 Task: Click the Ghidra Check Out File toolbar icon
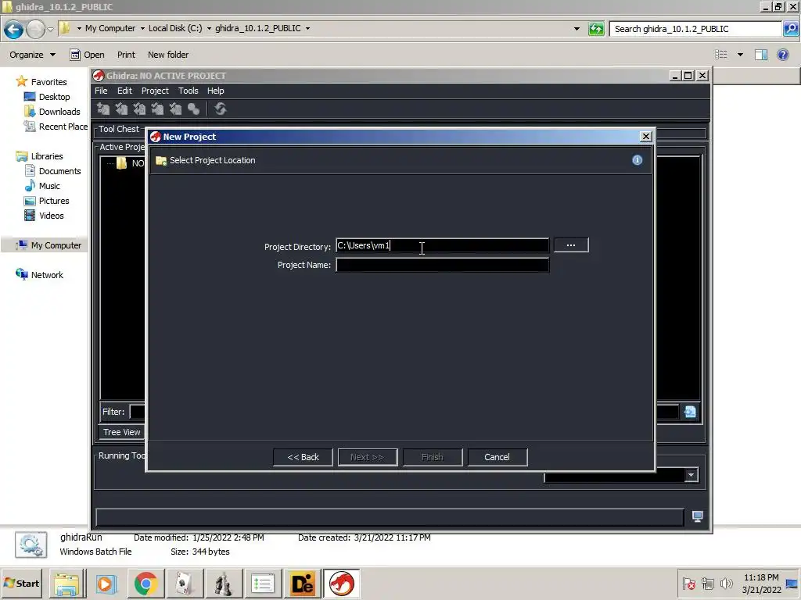[x=121, y=109]
